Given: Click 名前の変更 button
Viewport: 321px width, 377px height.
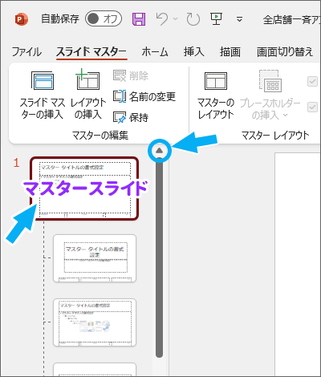Looking at the screenshot, I should [144, 96].
